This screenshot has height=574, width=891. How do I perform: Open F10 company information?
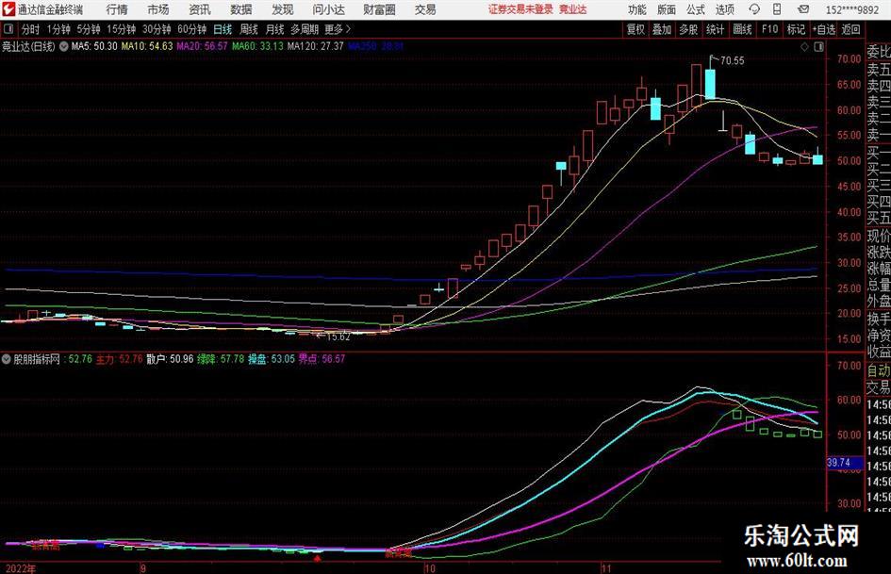[x=769, y=29]
